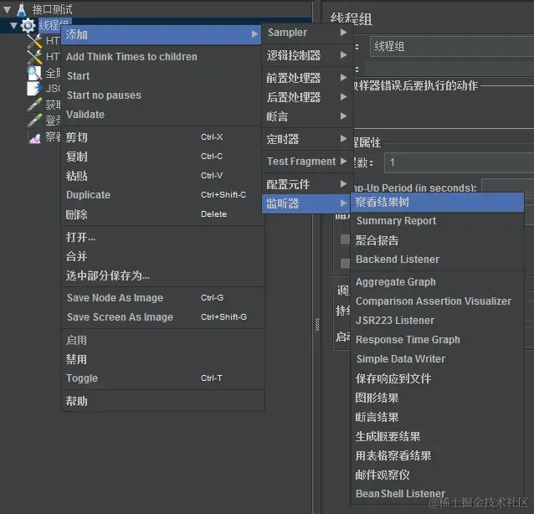
Task: Toggle the upper partially hidden checkbox
Action: point(346,239)
